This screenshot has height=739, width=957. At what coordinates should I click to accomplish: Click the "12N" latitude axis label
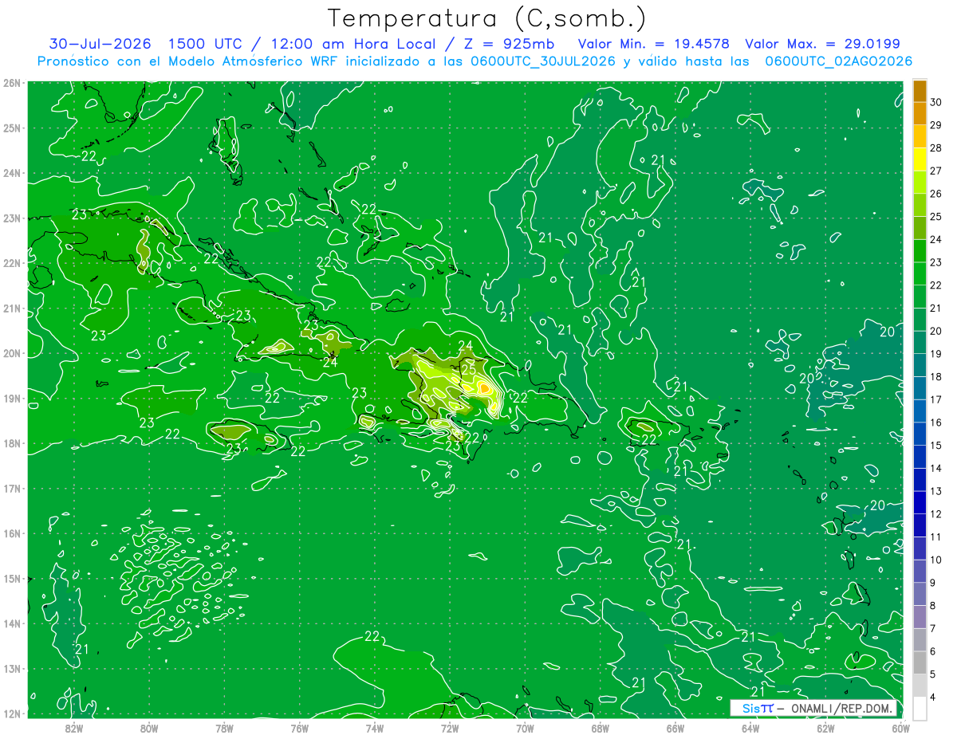12,713
